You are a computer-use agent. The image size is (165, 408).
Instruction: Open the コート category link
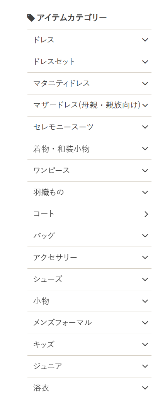click(x=89, y=214)
